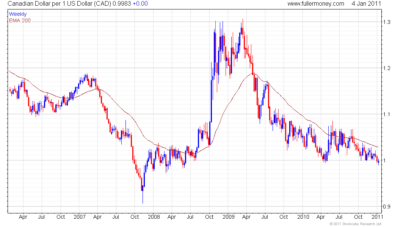The width and height of the screenshot is (417, 227).
Task: Toggle the EMA 200 legend label
Action: coord(20,20)
